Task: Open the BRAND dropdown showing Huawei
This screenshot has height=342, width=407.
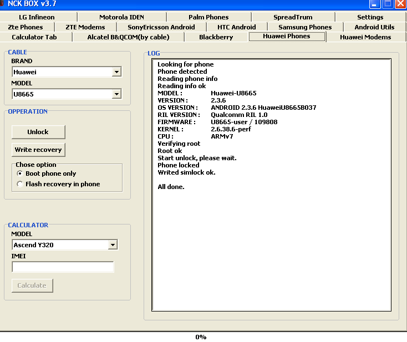Action: tap(116, 72)
